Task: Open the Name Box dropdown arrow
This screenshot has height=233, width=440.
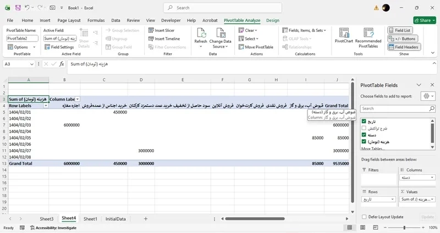Action: pos(32,64)
